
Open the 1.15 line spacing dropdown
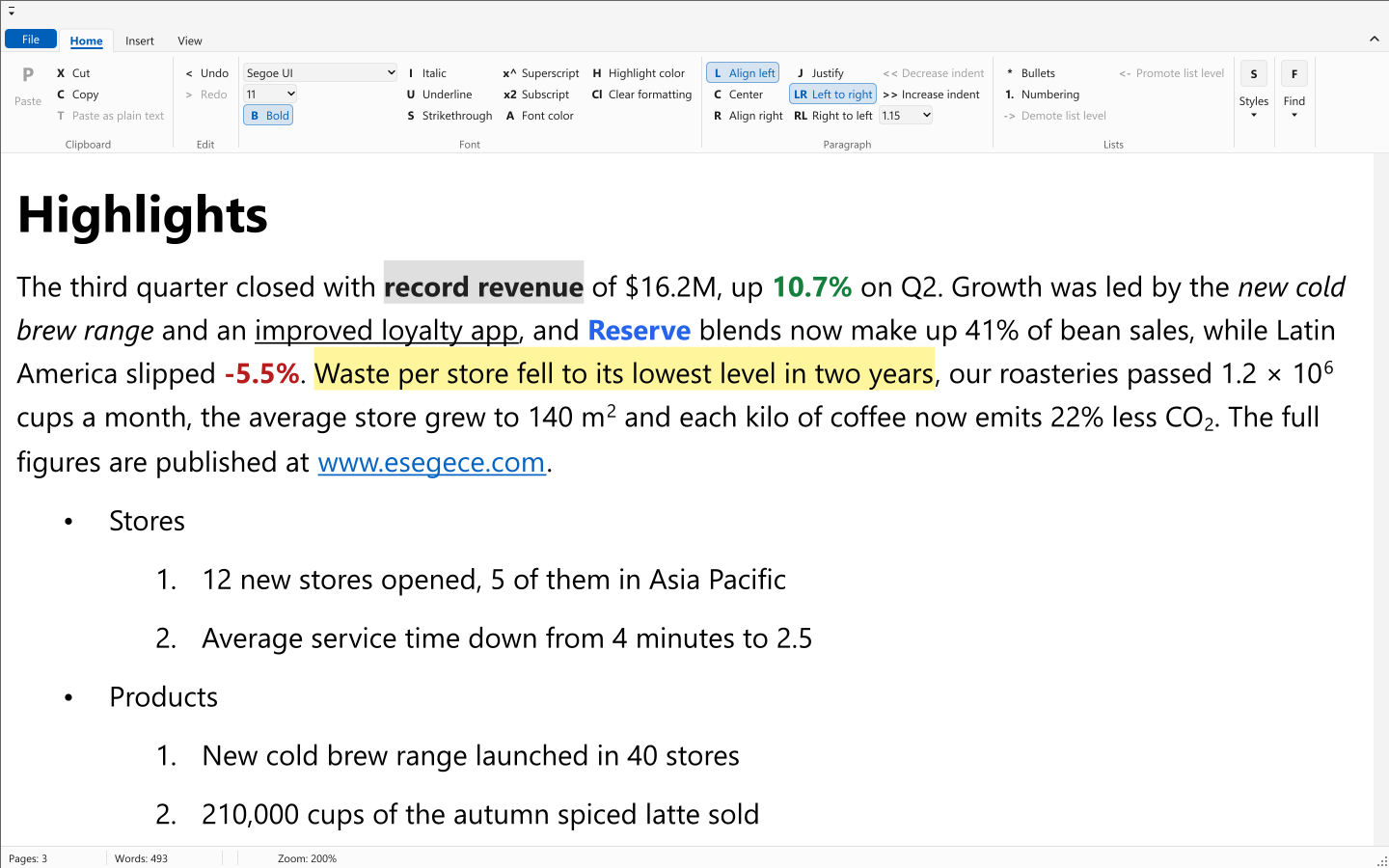(906, 116)
